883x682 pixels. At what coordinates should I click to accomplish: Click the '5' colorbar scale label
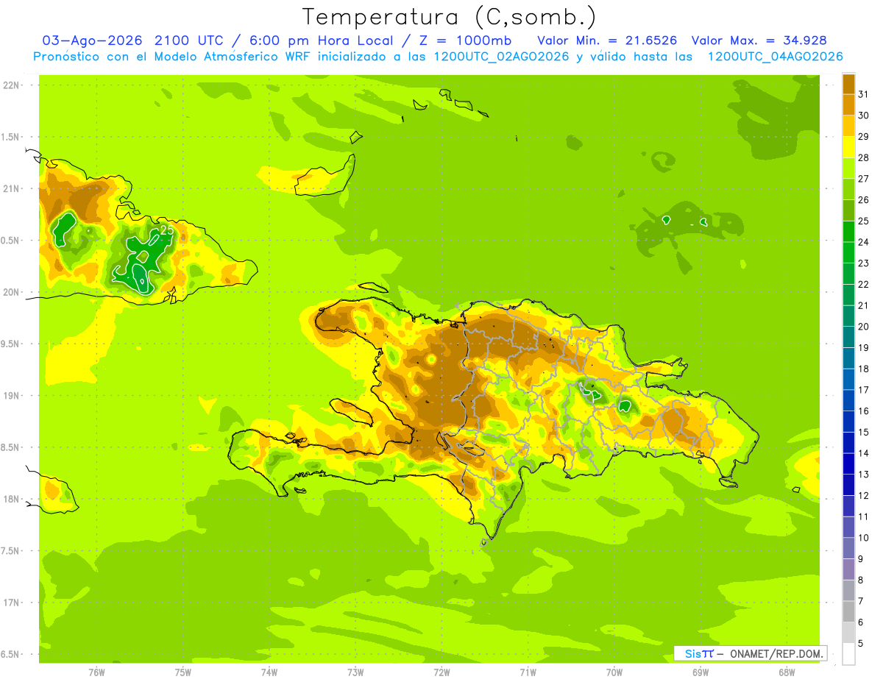pyautogui.click(x=861, y=644)
